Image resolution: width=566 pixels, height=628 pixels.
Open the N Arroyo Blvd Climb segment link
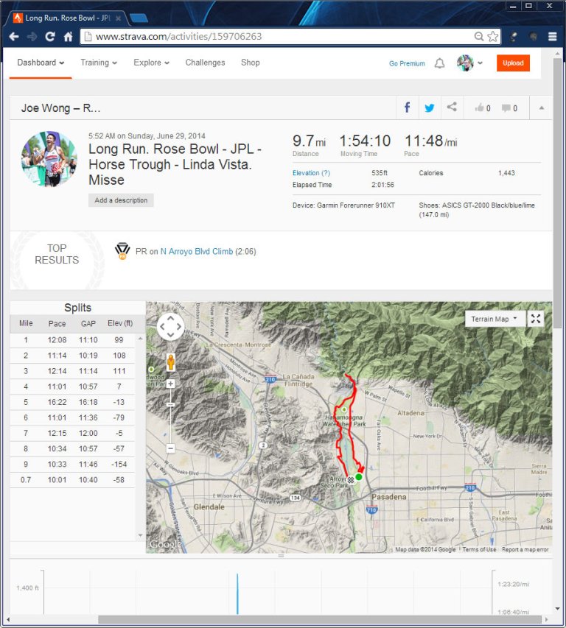198,250
